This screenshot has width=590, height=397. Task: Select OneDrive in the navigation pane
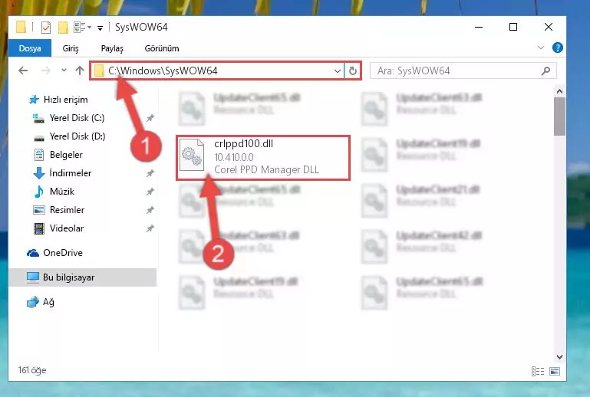click(62, 253)
